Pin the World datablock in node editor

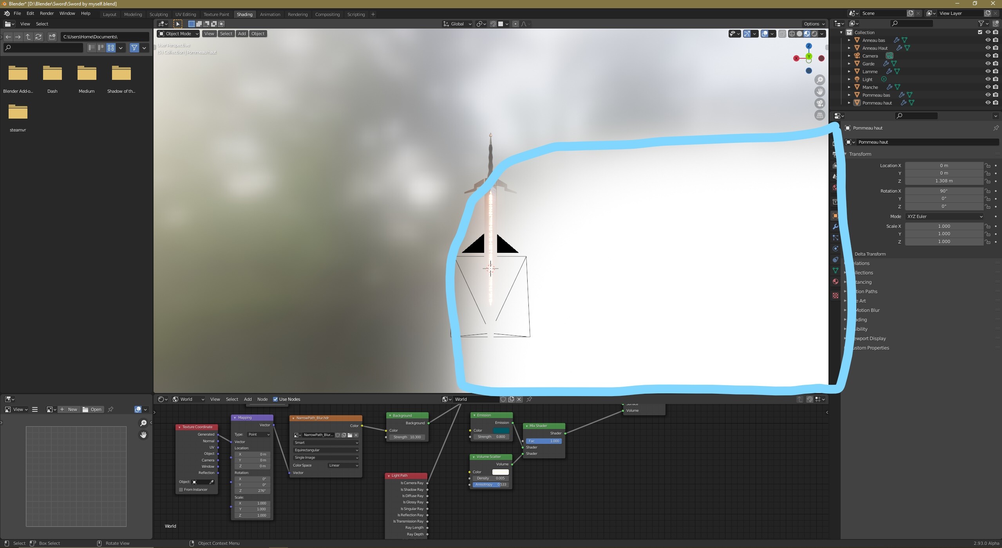tap(529, 399)
